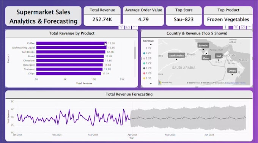Viewport: 258px width, 143px height.
Task: Click the Croissant axis label
Action: click(x=29, y=69)
